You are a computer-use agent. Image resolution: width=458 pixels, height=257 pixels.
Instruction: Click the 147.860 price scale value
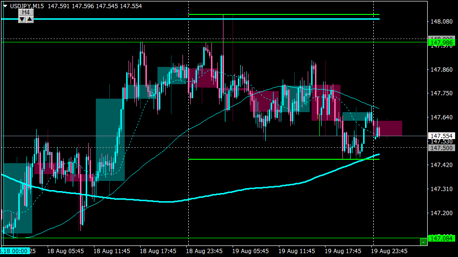[441, 69]
